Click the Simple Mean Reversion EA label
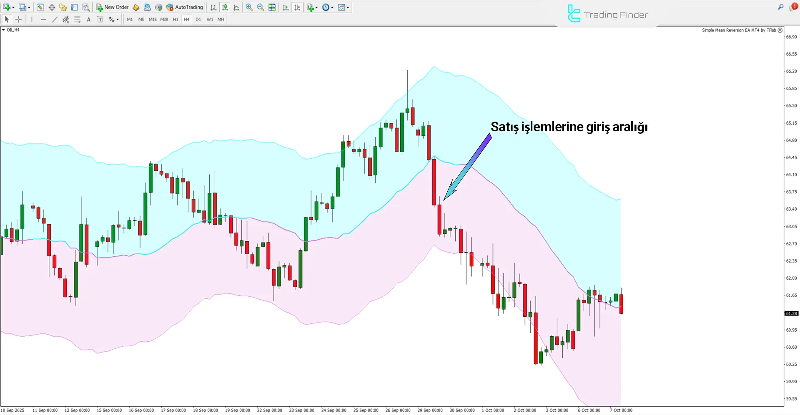 [739, 30]
